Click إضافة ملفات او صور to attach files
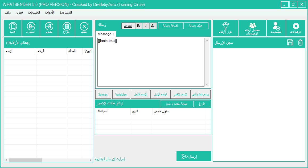 [x=176, y=104]
